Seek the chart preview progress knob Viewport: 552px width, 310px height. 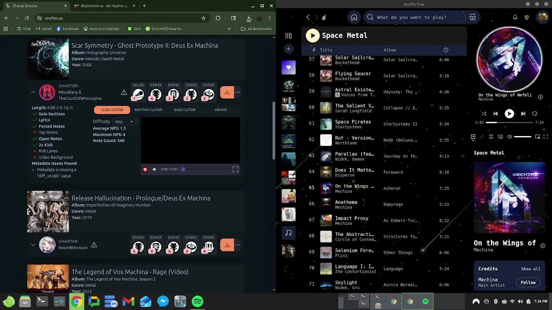183,169
